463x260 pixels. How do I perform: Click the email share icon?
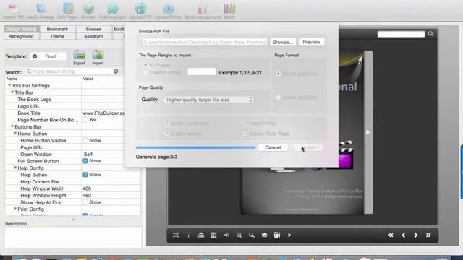click(x=264, y=235)
